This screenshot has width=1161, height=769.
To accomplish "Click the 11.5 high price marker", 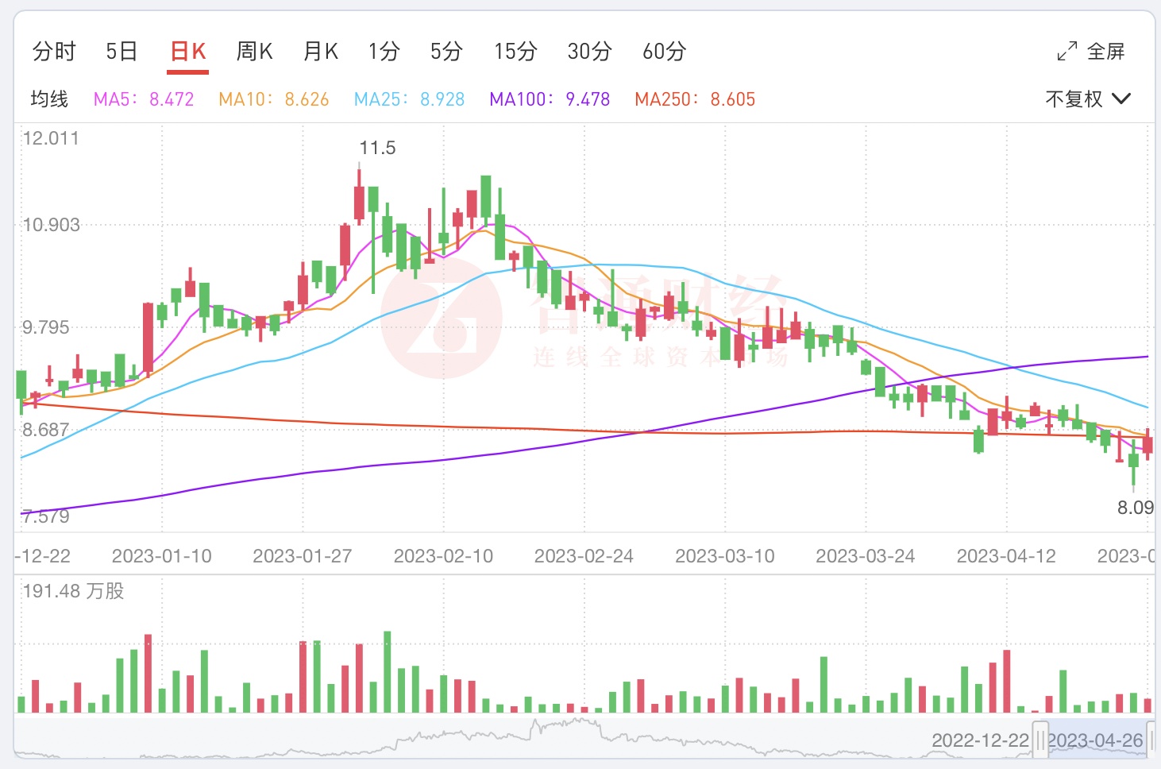I will point(377,148).
